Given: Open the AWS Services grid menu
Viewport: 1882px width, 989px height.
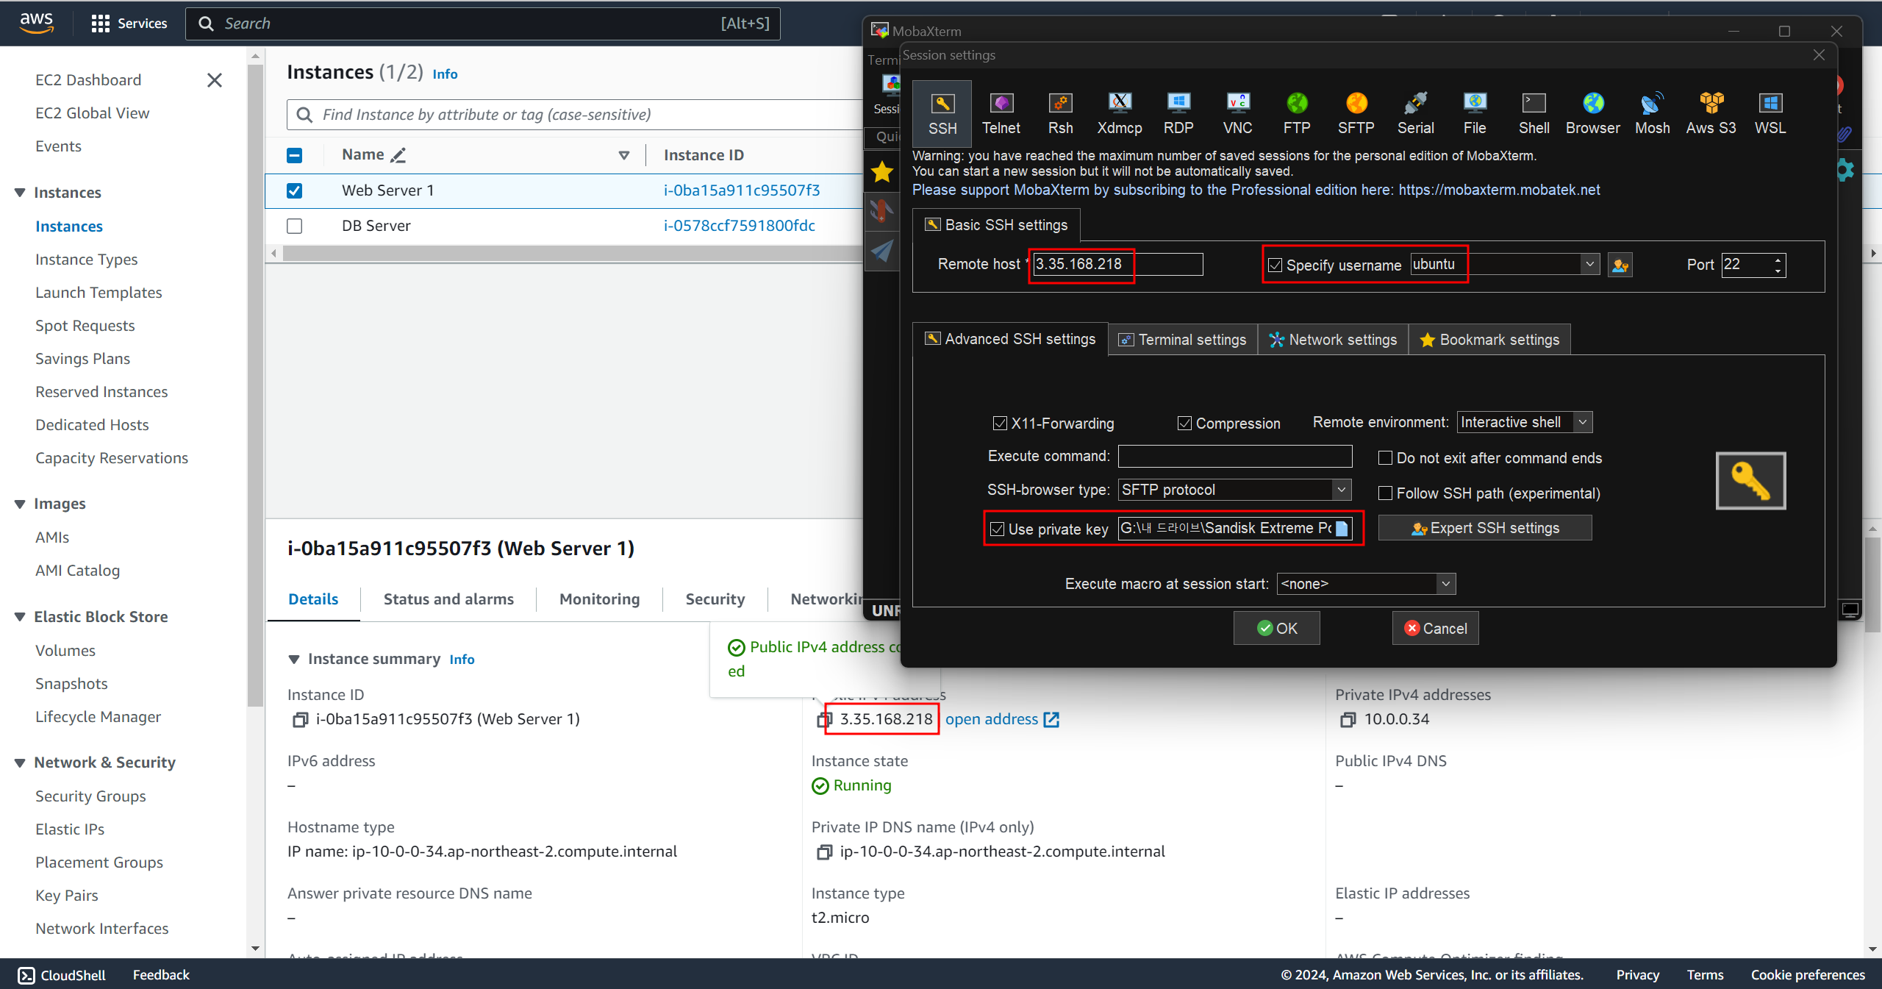Looking at the screenshot, I should coord(100,24).
